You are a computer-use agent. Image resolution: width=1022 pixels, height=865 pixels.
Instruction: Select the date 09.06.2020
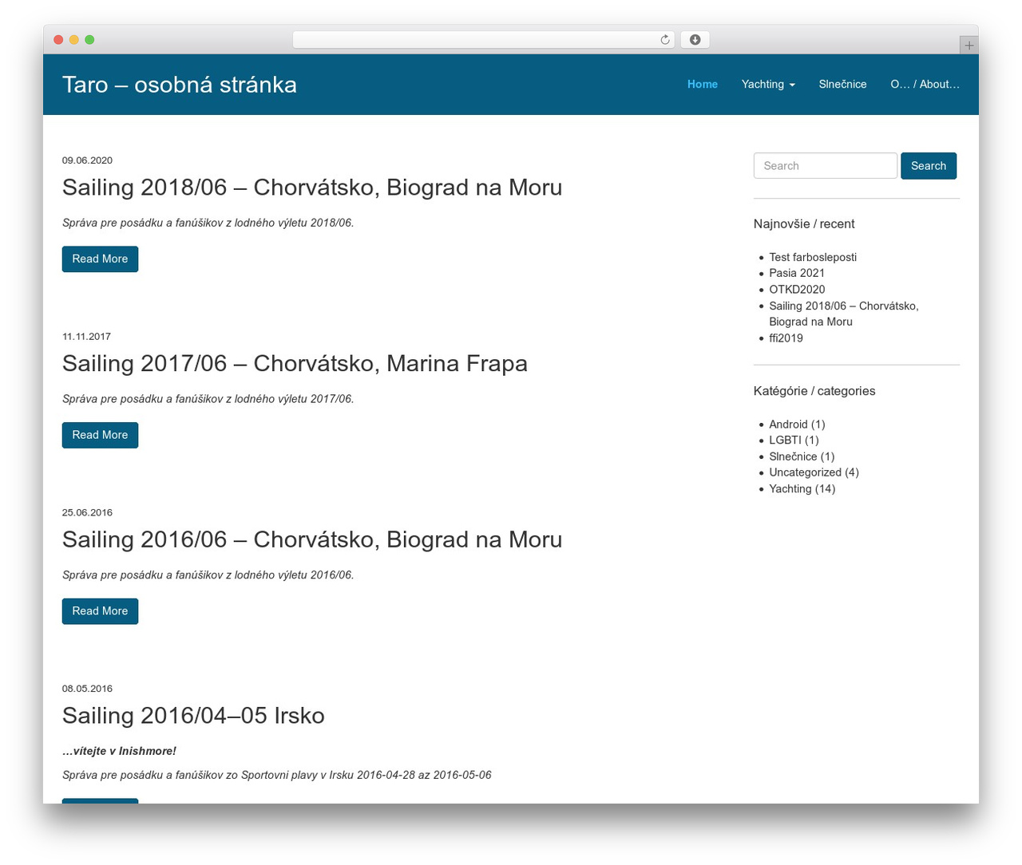(x=87, y=160)
